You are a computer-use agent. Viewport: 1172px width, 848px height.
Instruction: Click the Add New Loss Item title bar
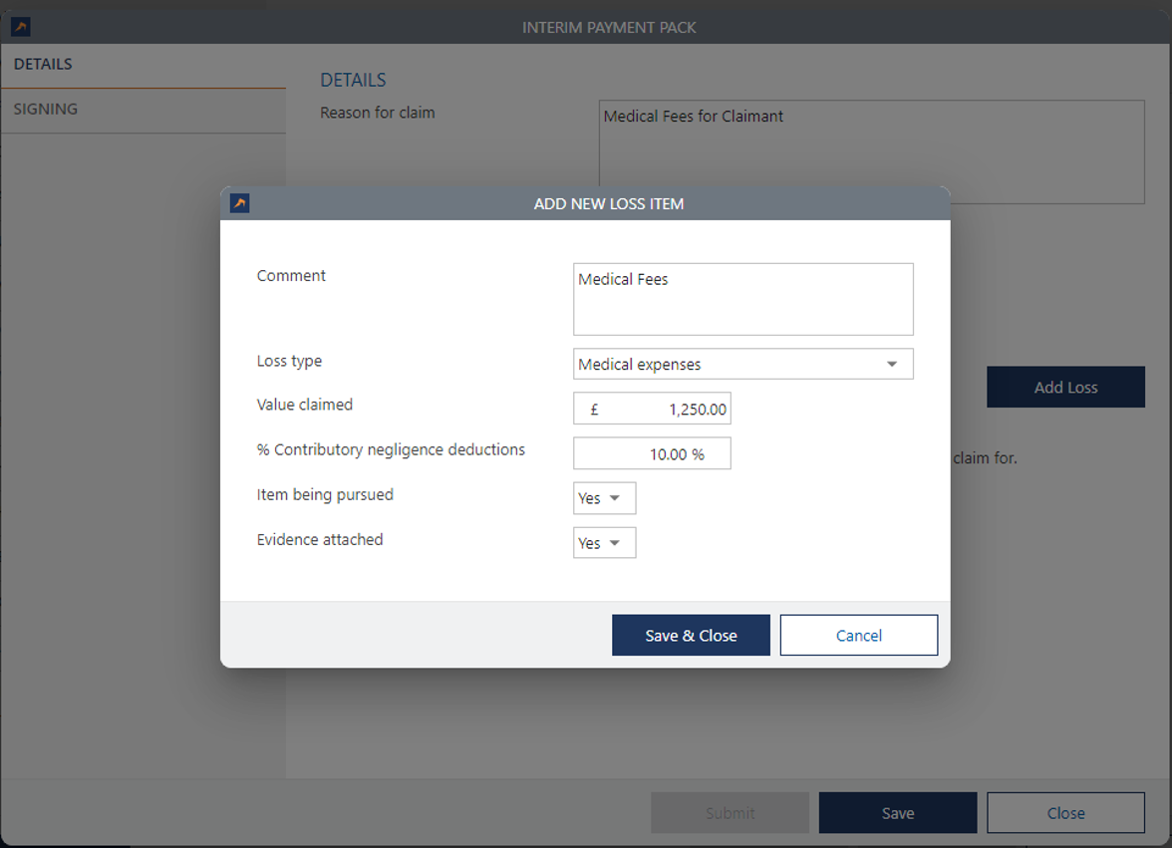click(608, 204)
